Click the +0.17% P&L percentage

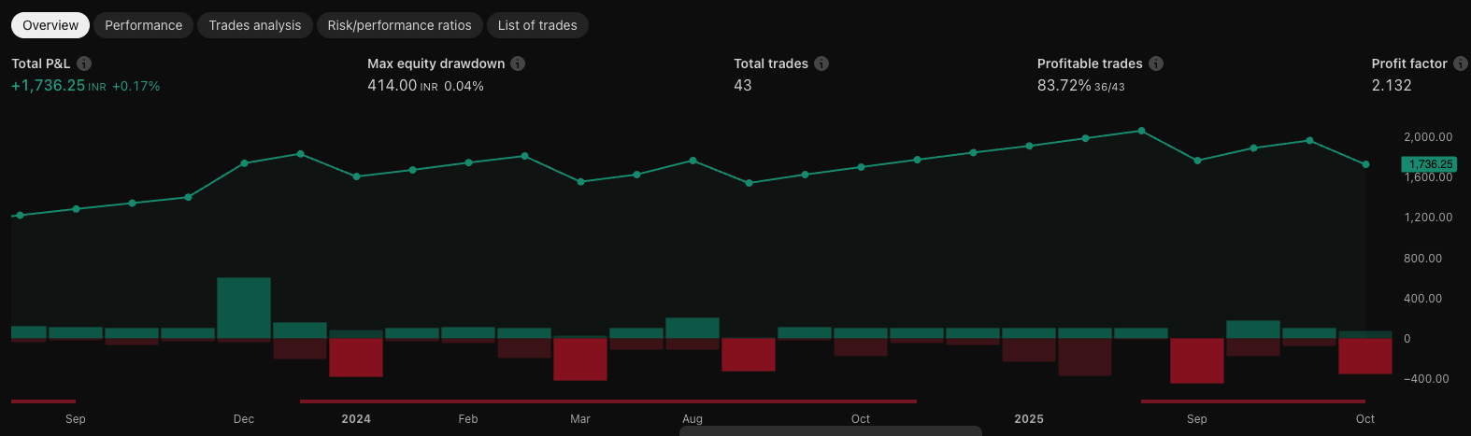point(136,86)
